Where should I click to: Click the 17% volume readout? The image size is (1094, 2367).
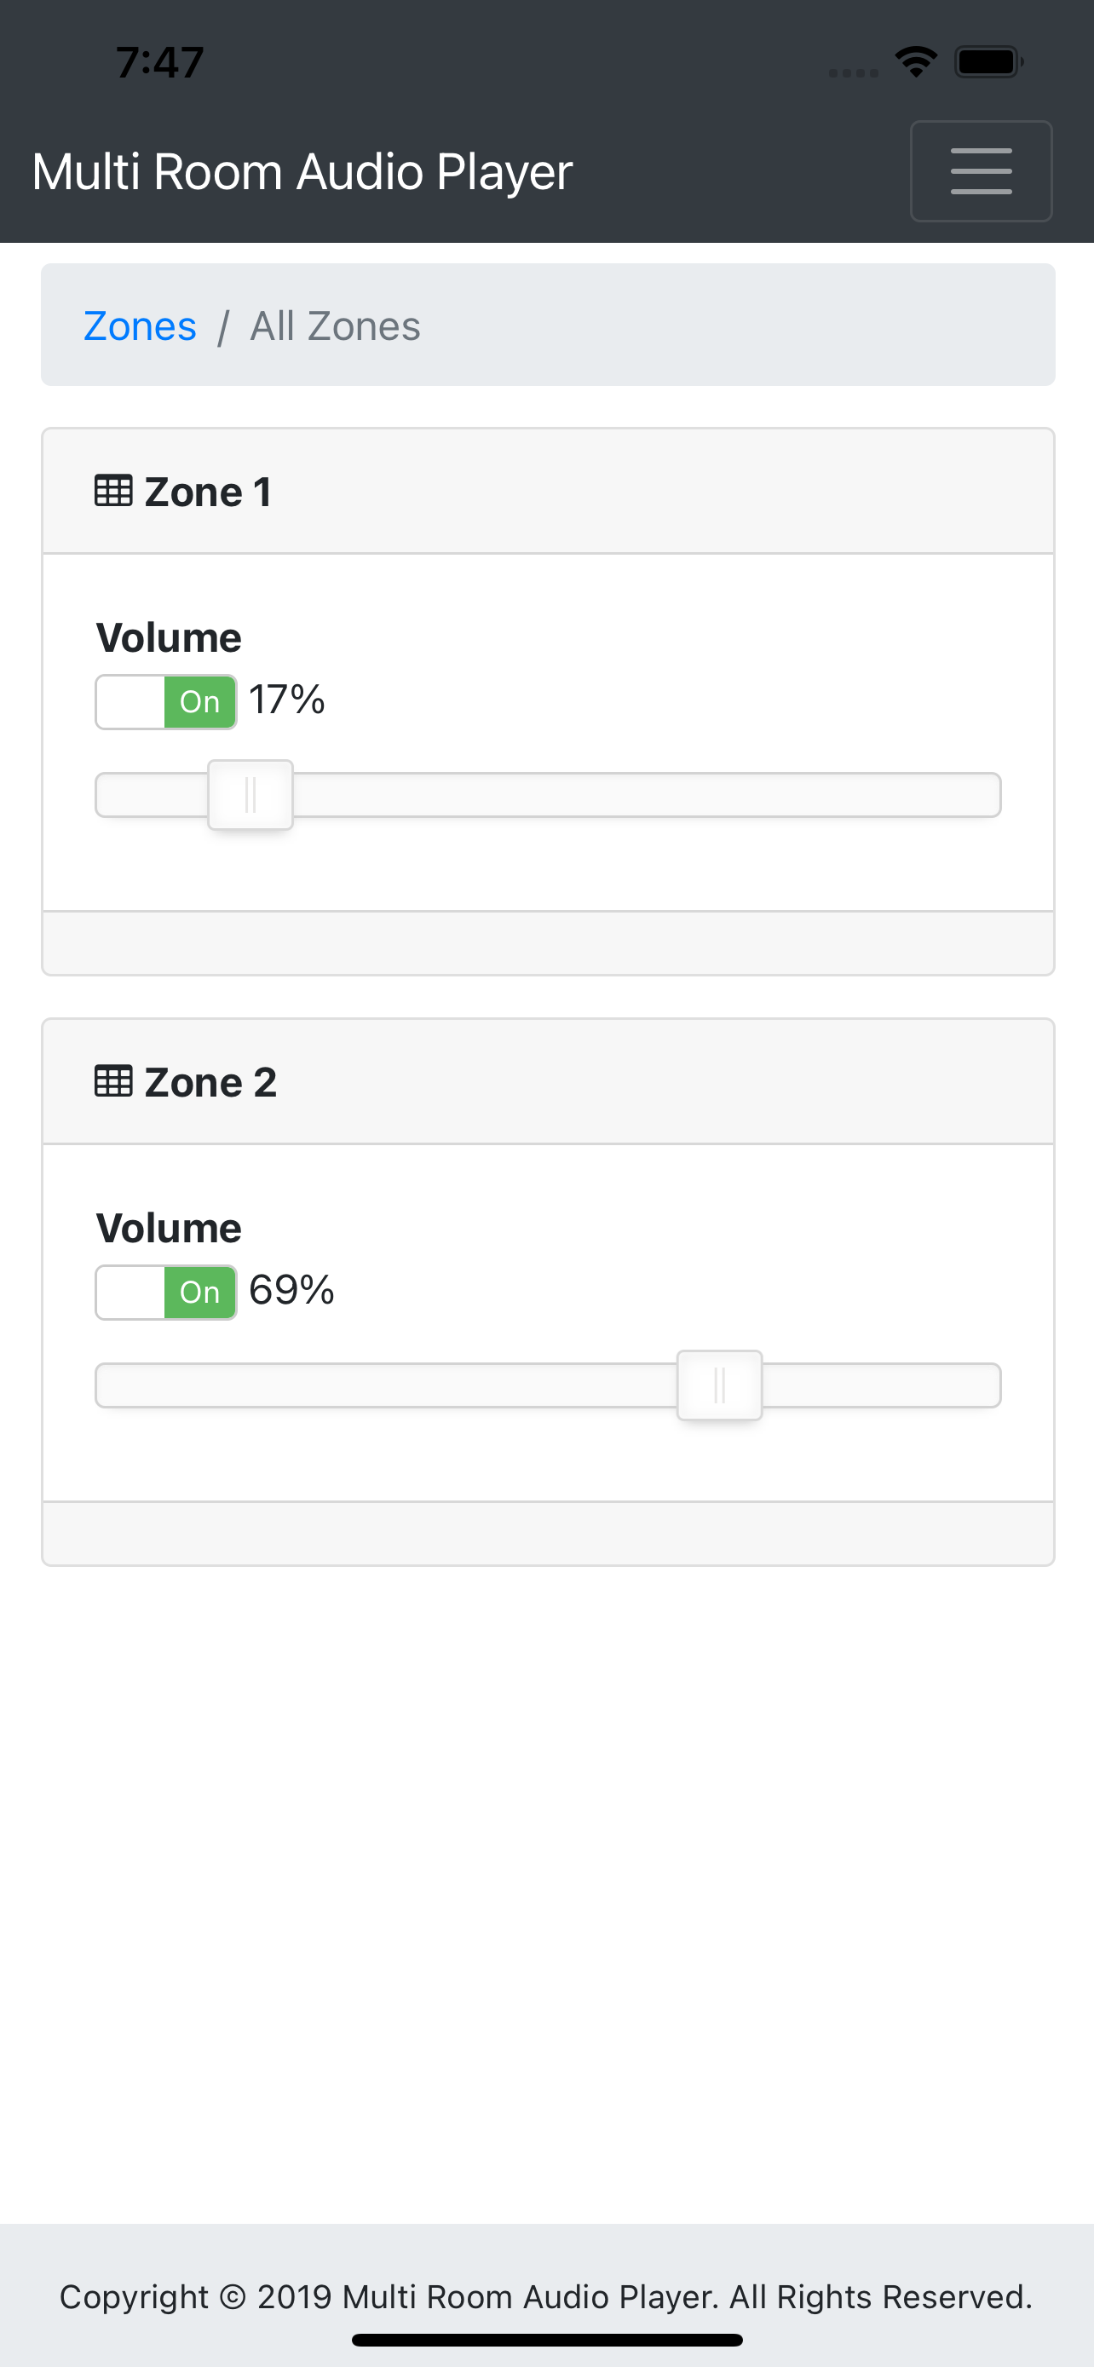pos(286,700)
